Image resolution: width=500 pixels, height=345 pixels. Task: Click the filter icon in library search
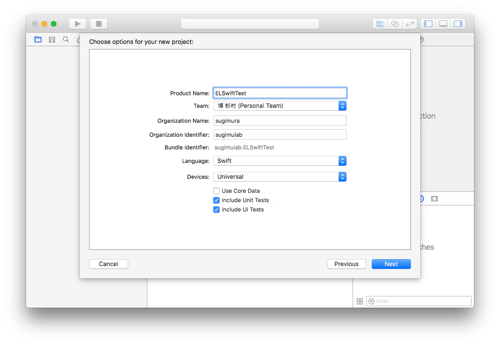[x=371, y=301]
